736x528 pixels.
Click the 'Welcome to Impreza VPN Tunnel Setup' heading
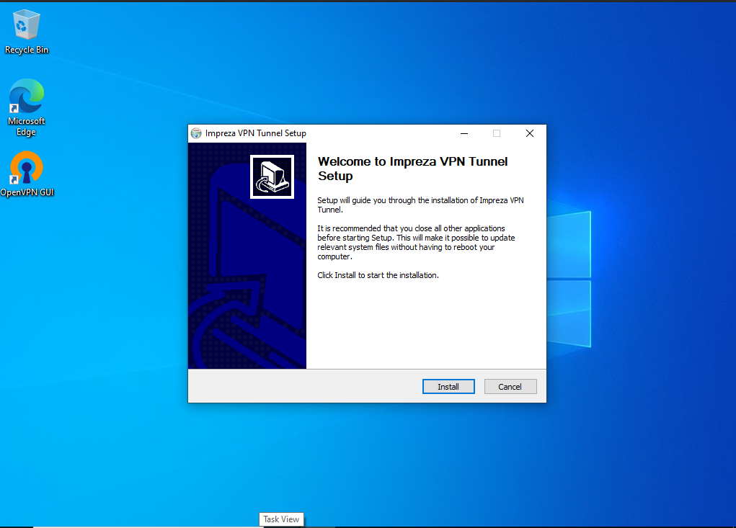click(412, 169)
